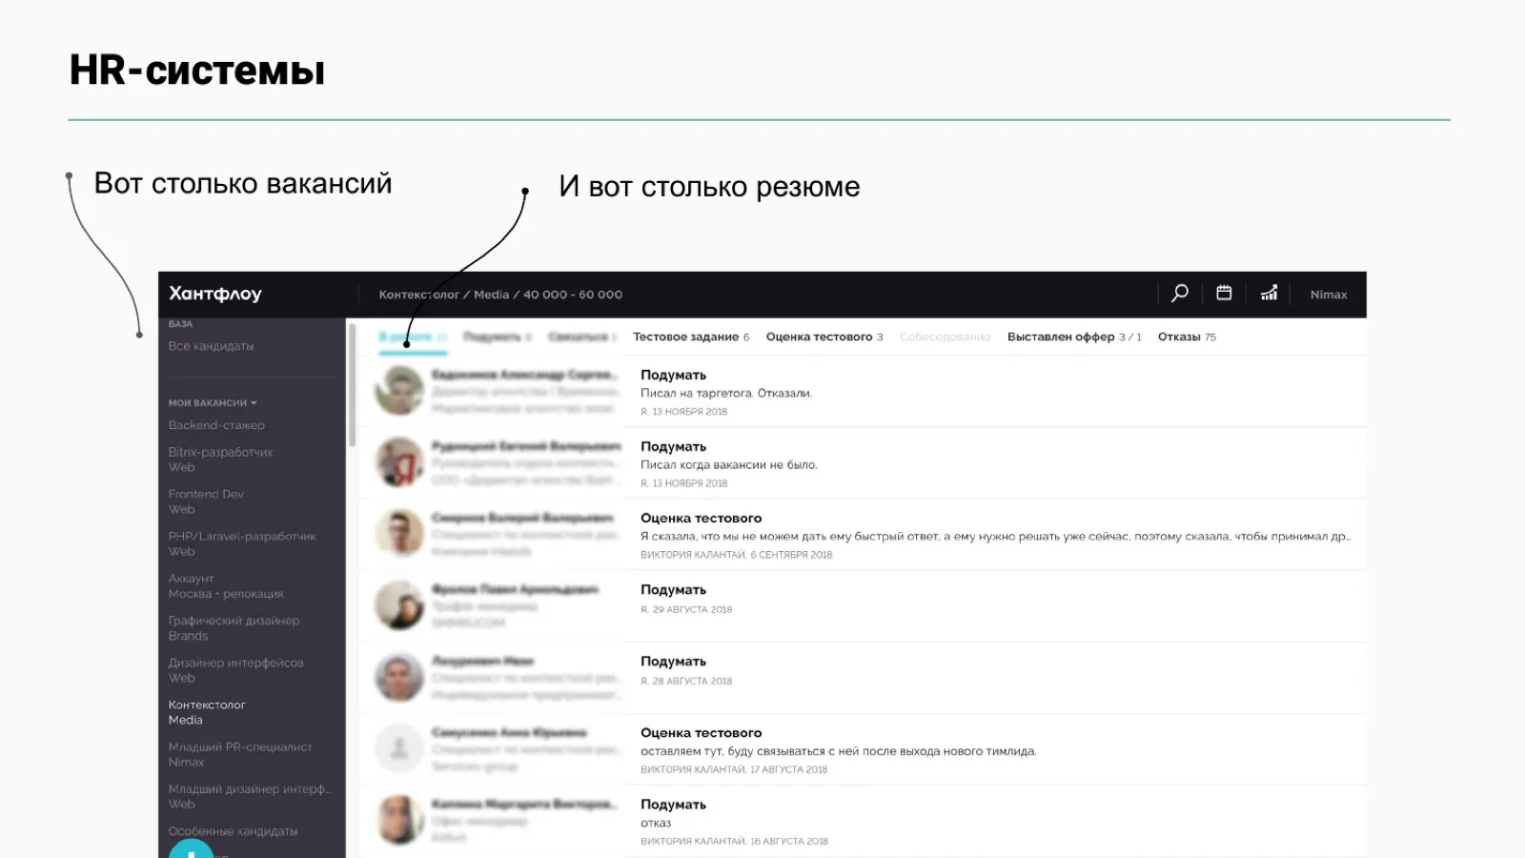Click date "Виктория Калантай, 6 сентября 2018"
The width and height of the screenshot is (1525, 858).
click(736, 555)
